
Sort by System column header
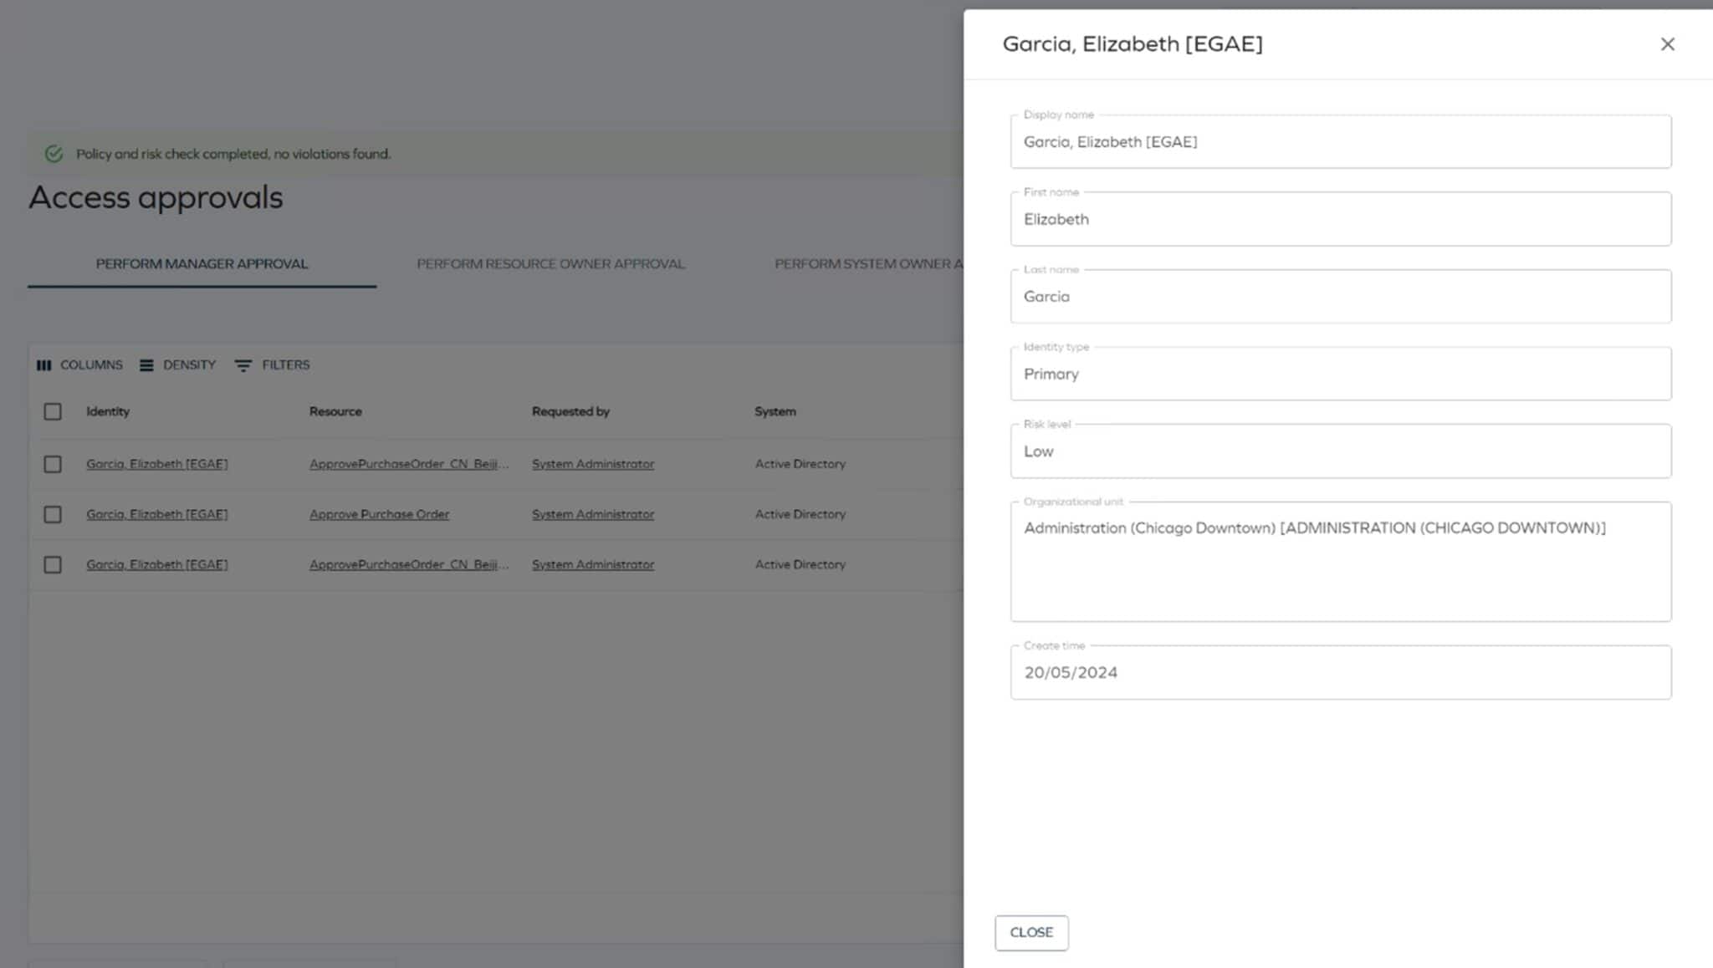(x=775, y=411)
